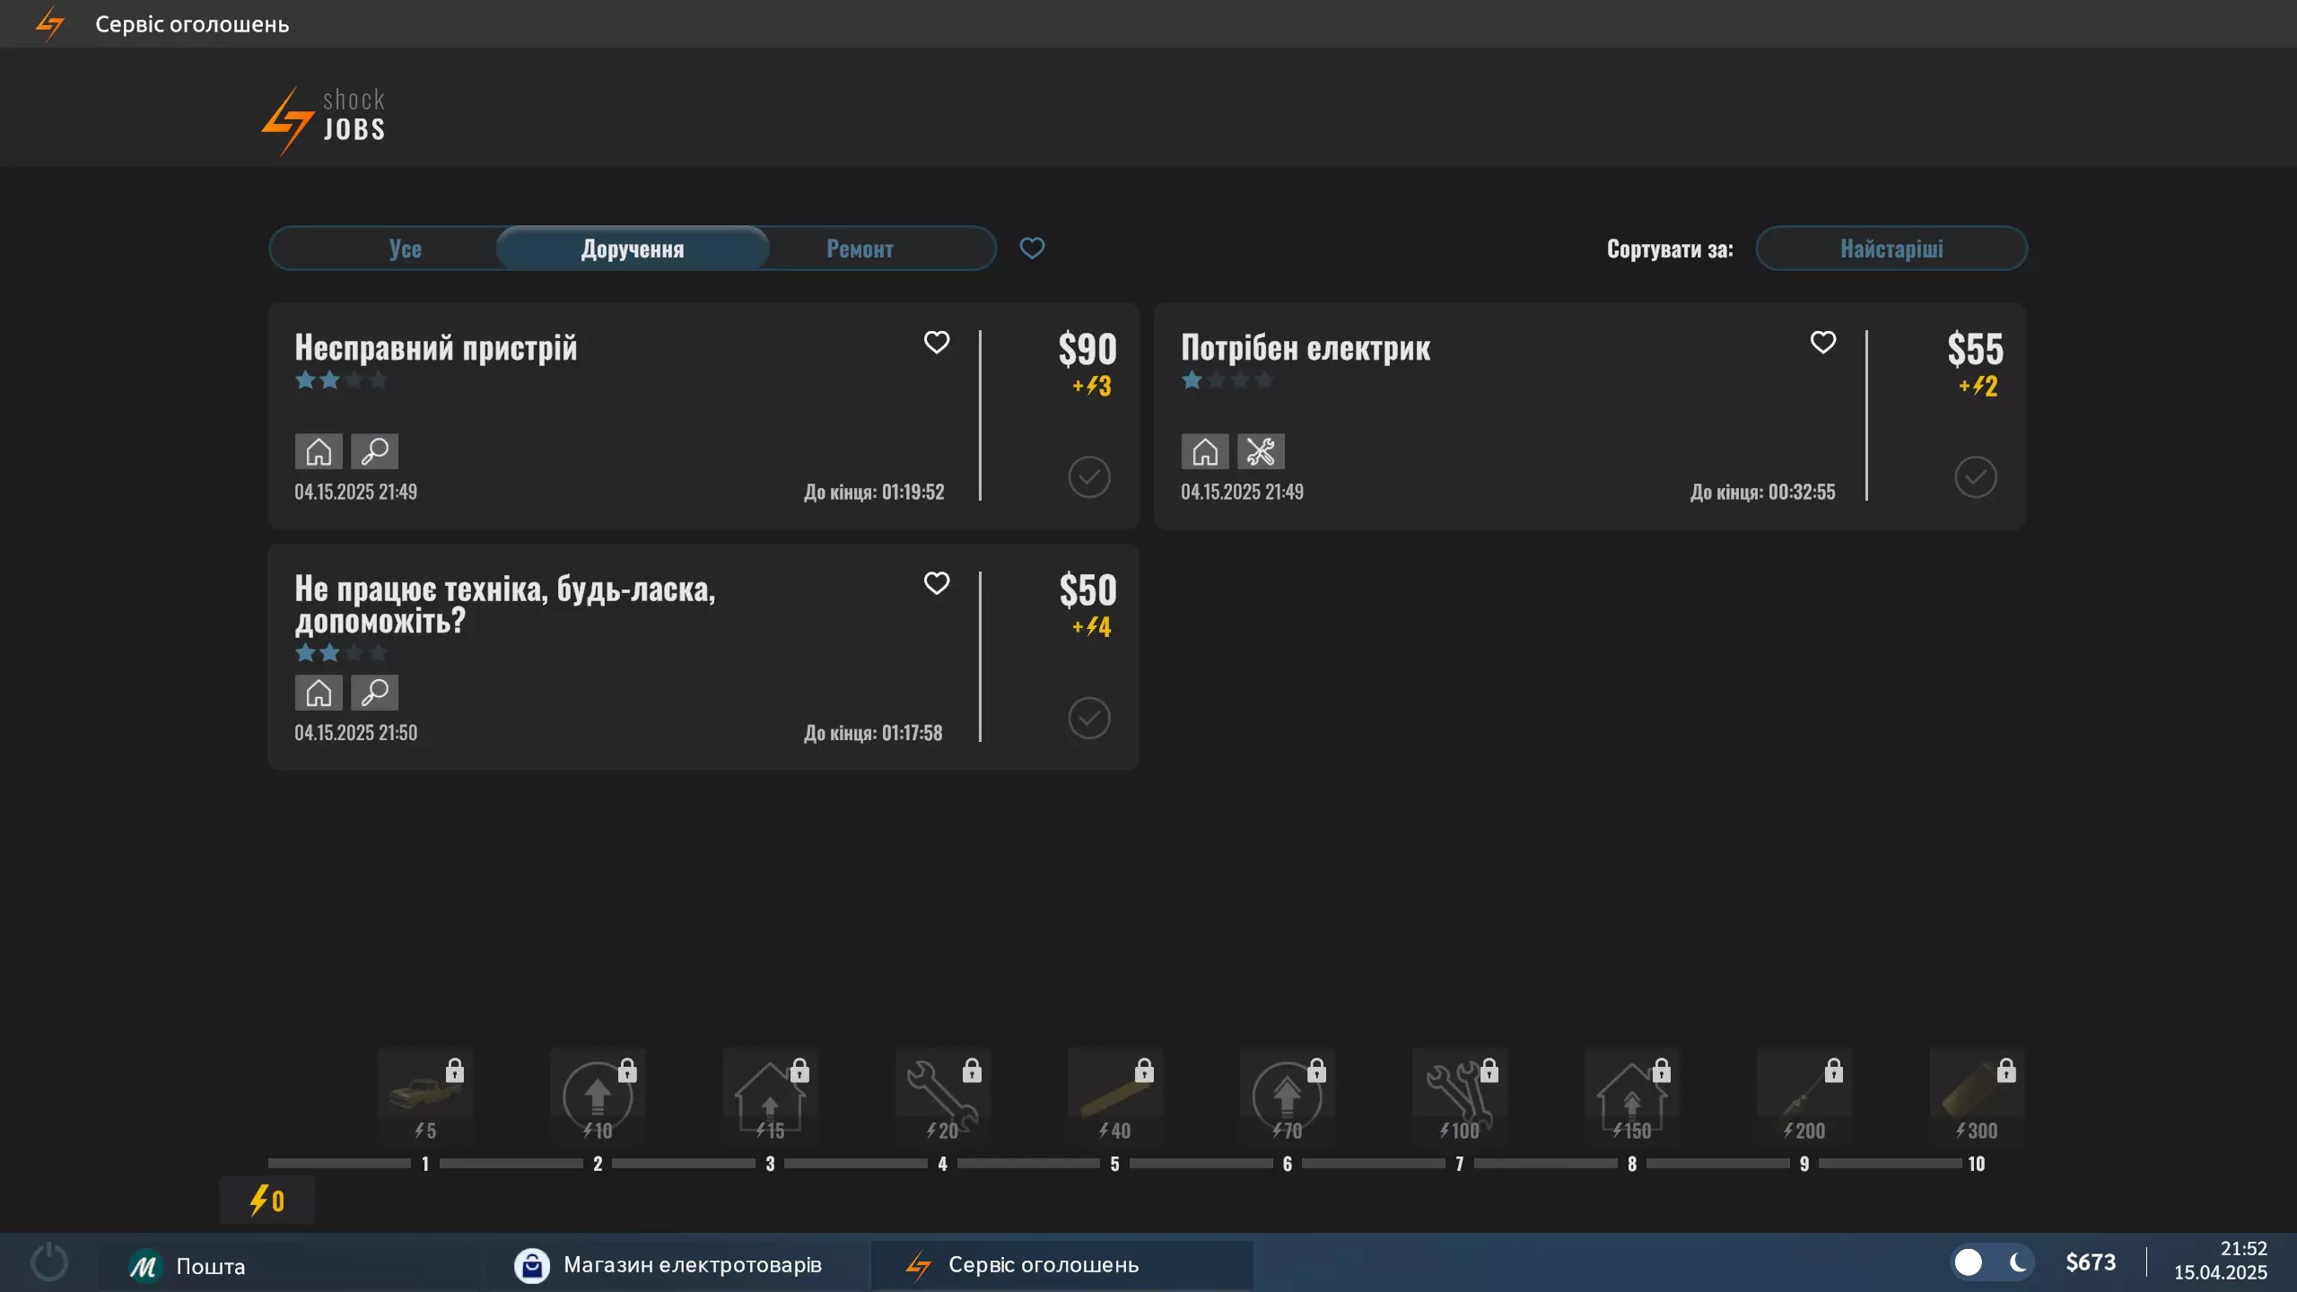
Task: Toggle the day/night mode switch in the taskbar
Action: (1992, 1262)
